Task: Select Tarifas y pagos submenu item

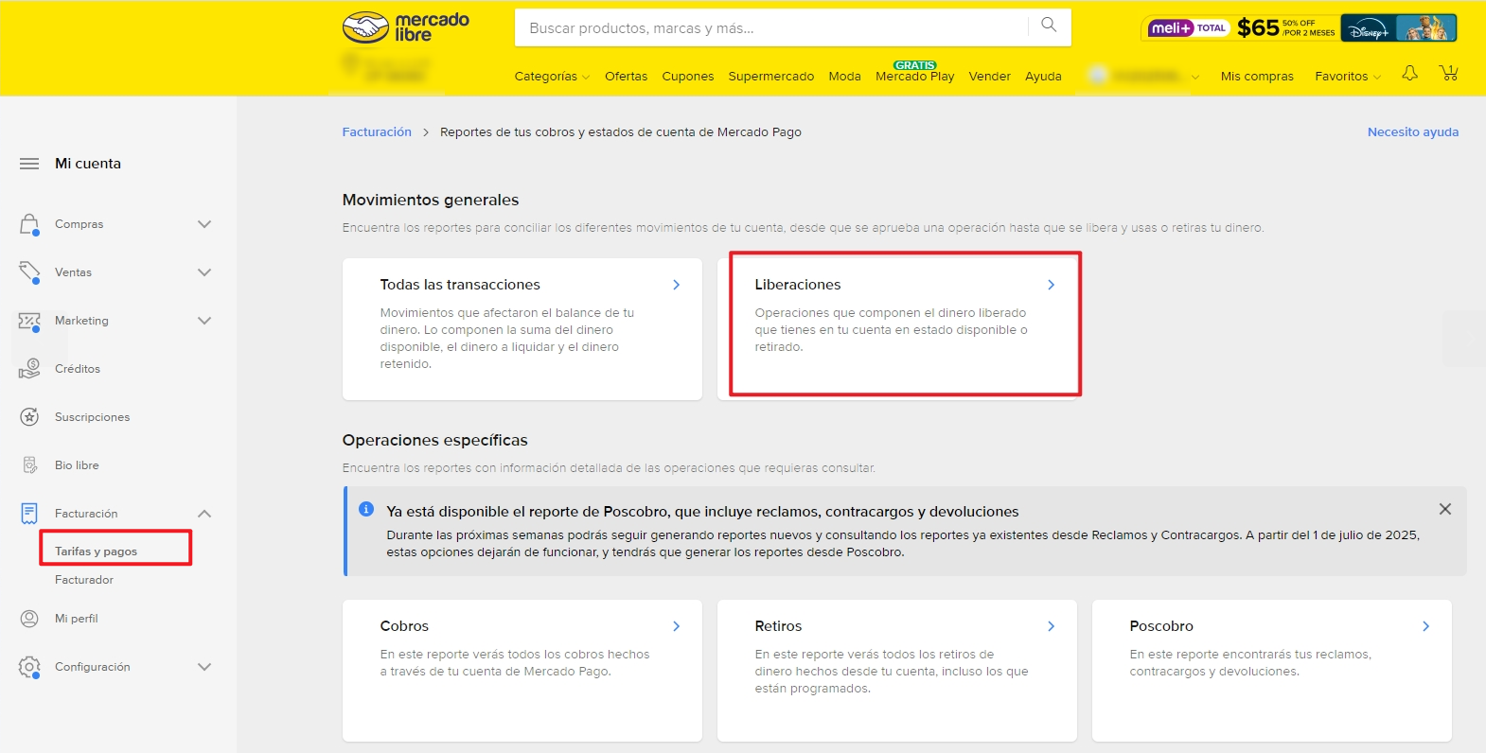Action: pyautogui.click(x=96, y=552)
